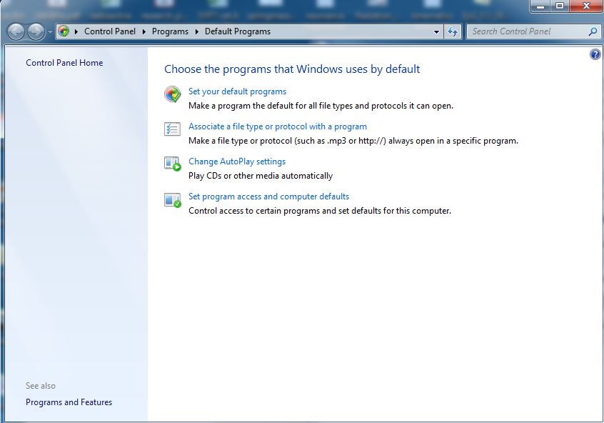The image size is (604, 423).
Task: Click the description Control access to certain programs
Action: [320, 211]
